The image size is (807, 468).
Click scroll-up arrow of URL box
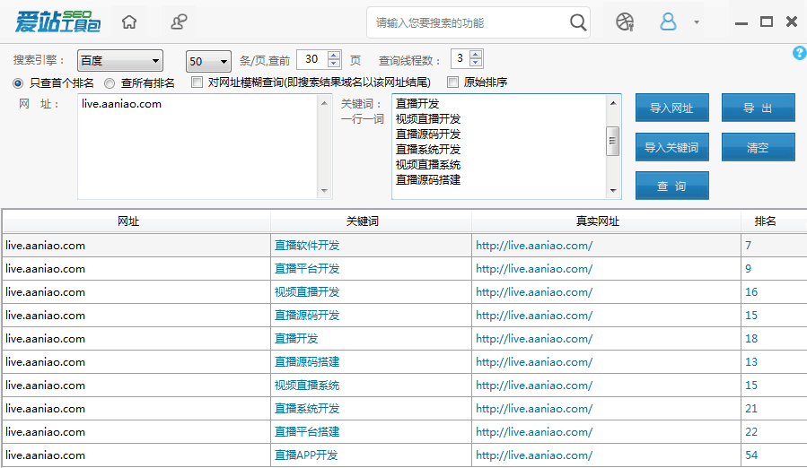[324, 103]
